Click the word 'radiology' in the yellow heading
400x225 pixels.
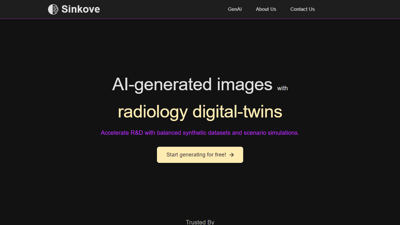tap(153, 112)
